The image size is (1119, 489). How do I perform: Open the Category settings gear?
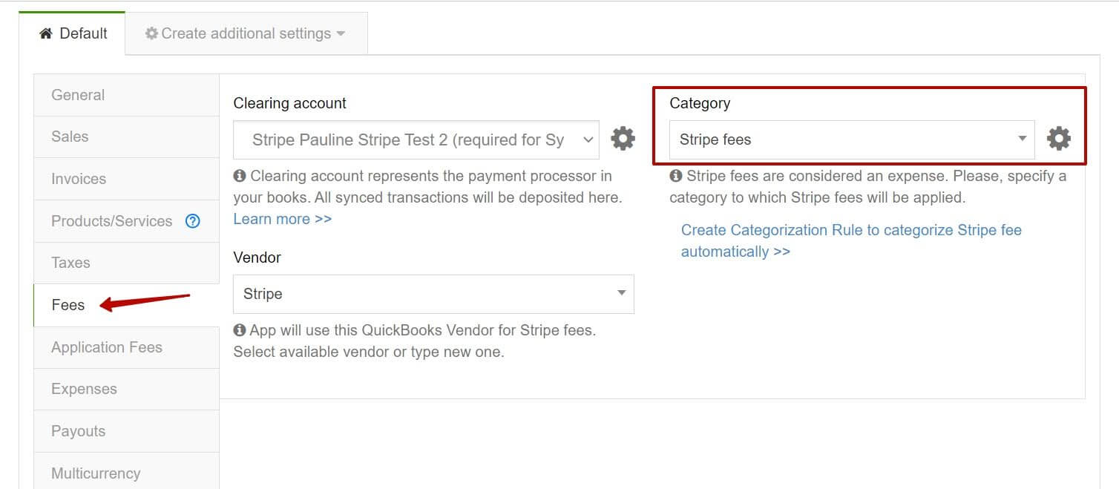(x=1059, y=138)
